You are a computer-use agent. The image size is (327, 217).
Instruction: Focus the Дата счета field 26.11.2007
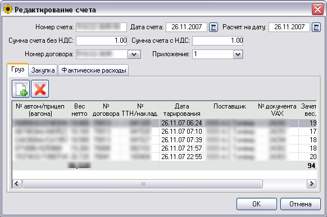[187, 28]
